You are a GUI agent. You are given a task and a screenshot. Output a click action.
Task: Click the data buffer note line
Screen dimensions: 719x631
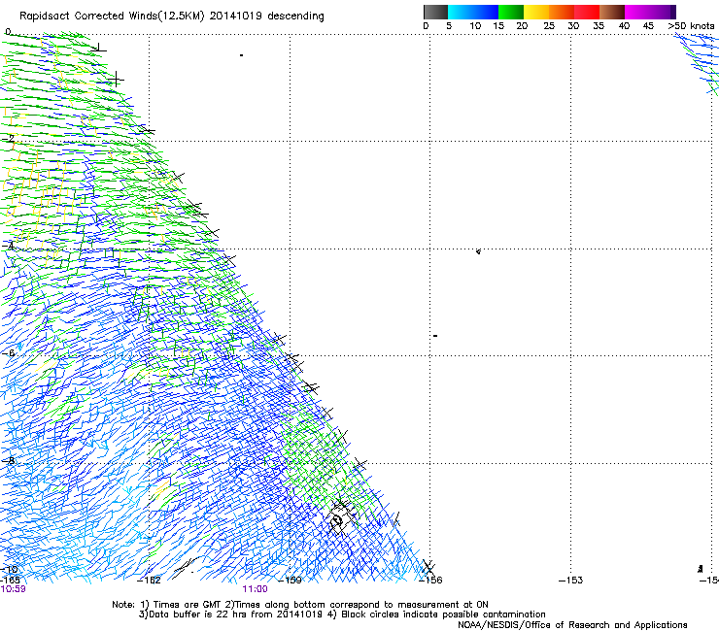click(x=342, y=614)
